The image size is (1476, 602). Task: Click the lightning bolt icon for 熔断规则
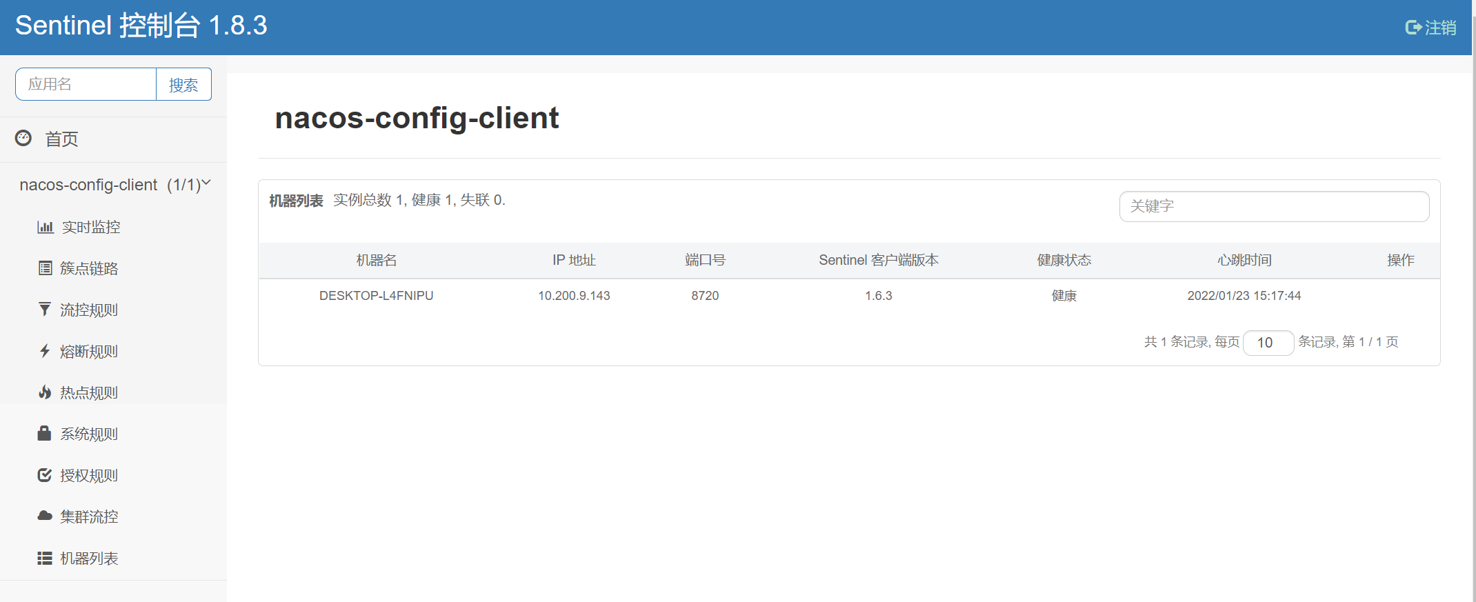(x=45, y=351)
